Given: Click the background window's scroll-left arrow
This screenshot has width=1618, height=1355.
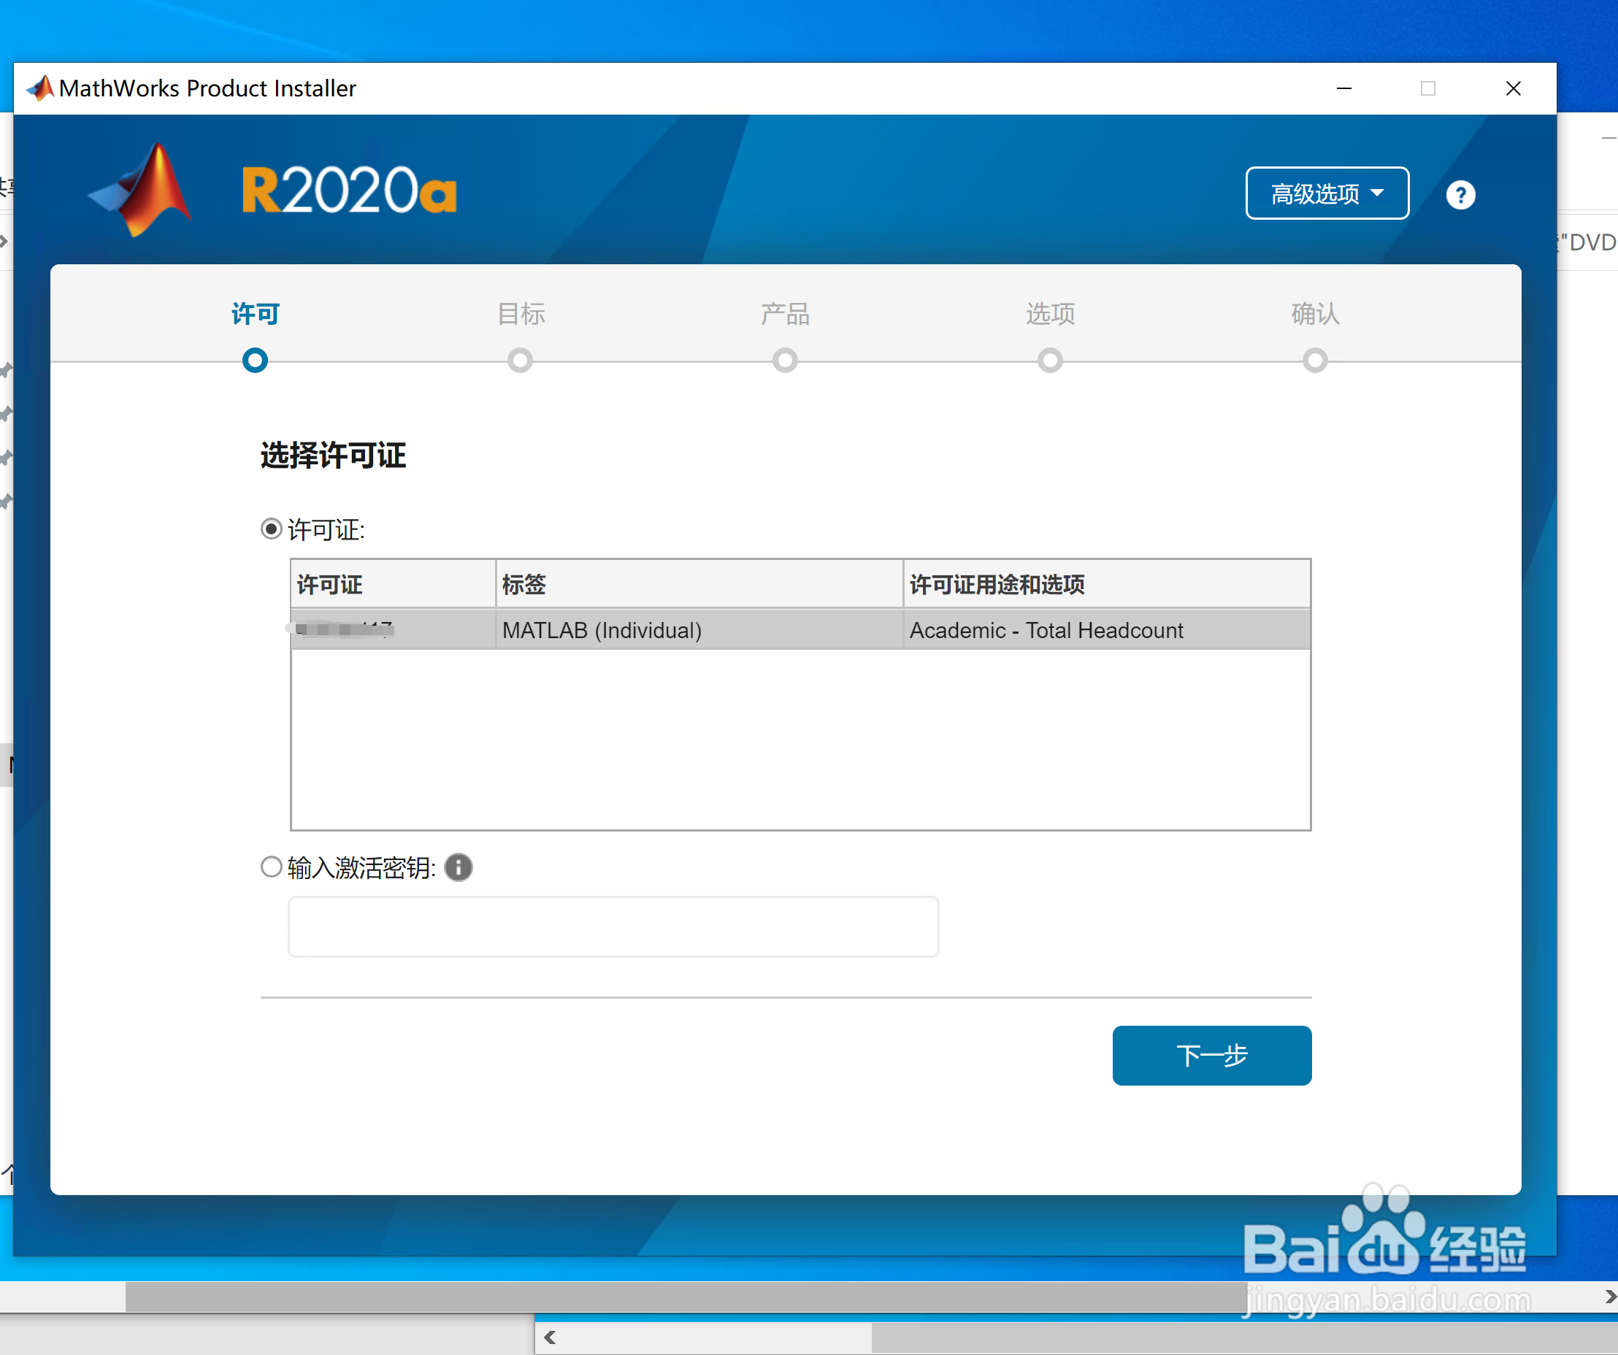Looking at the screenshot, I should click(549, 1337).
